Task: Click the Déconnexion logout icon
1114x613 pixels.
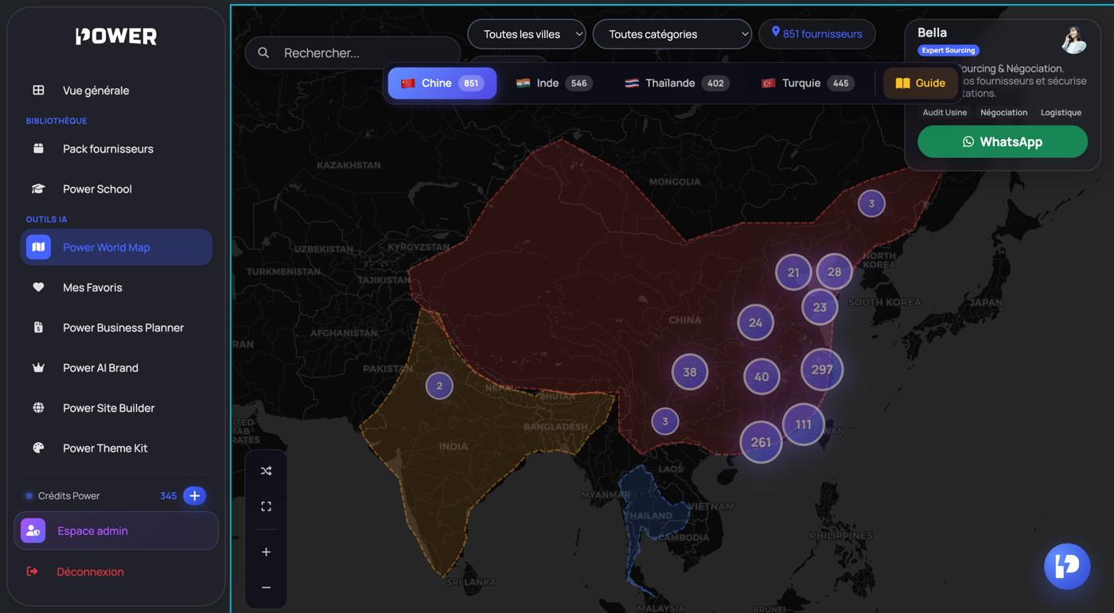Action: (32, 572)
